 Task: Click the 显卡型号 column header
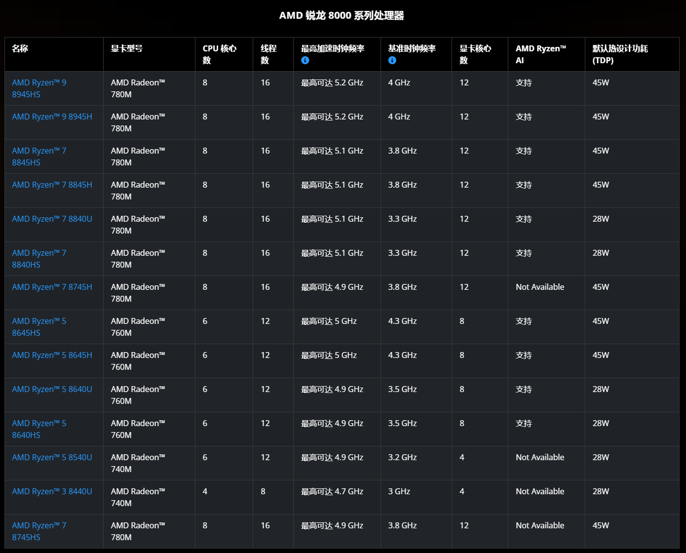[x=127, y=48]
